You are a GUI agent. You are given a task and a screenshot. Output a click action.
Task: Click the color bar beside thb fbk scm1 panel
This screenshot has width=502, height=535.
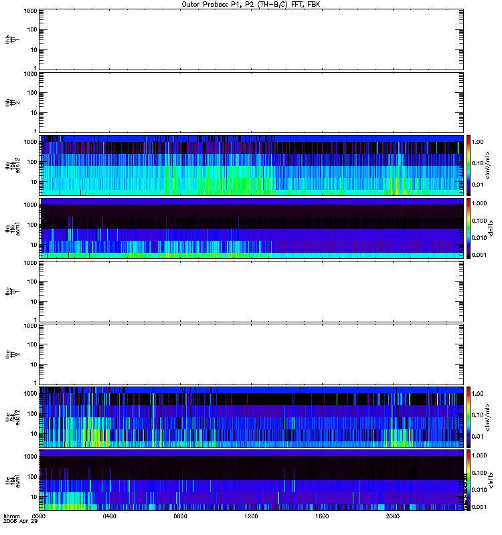pyautogui.click(x=469, y=228)
